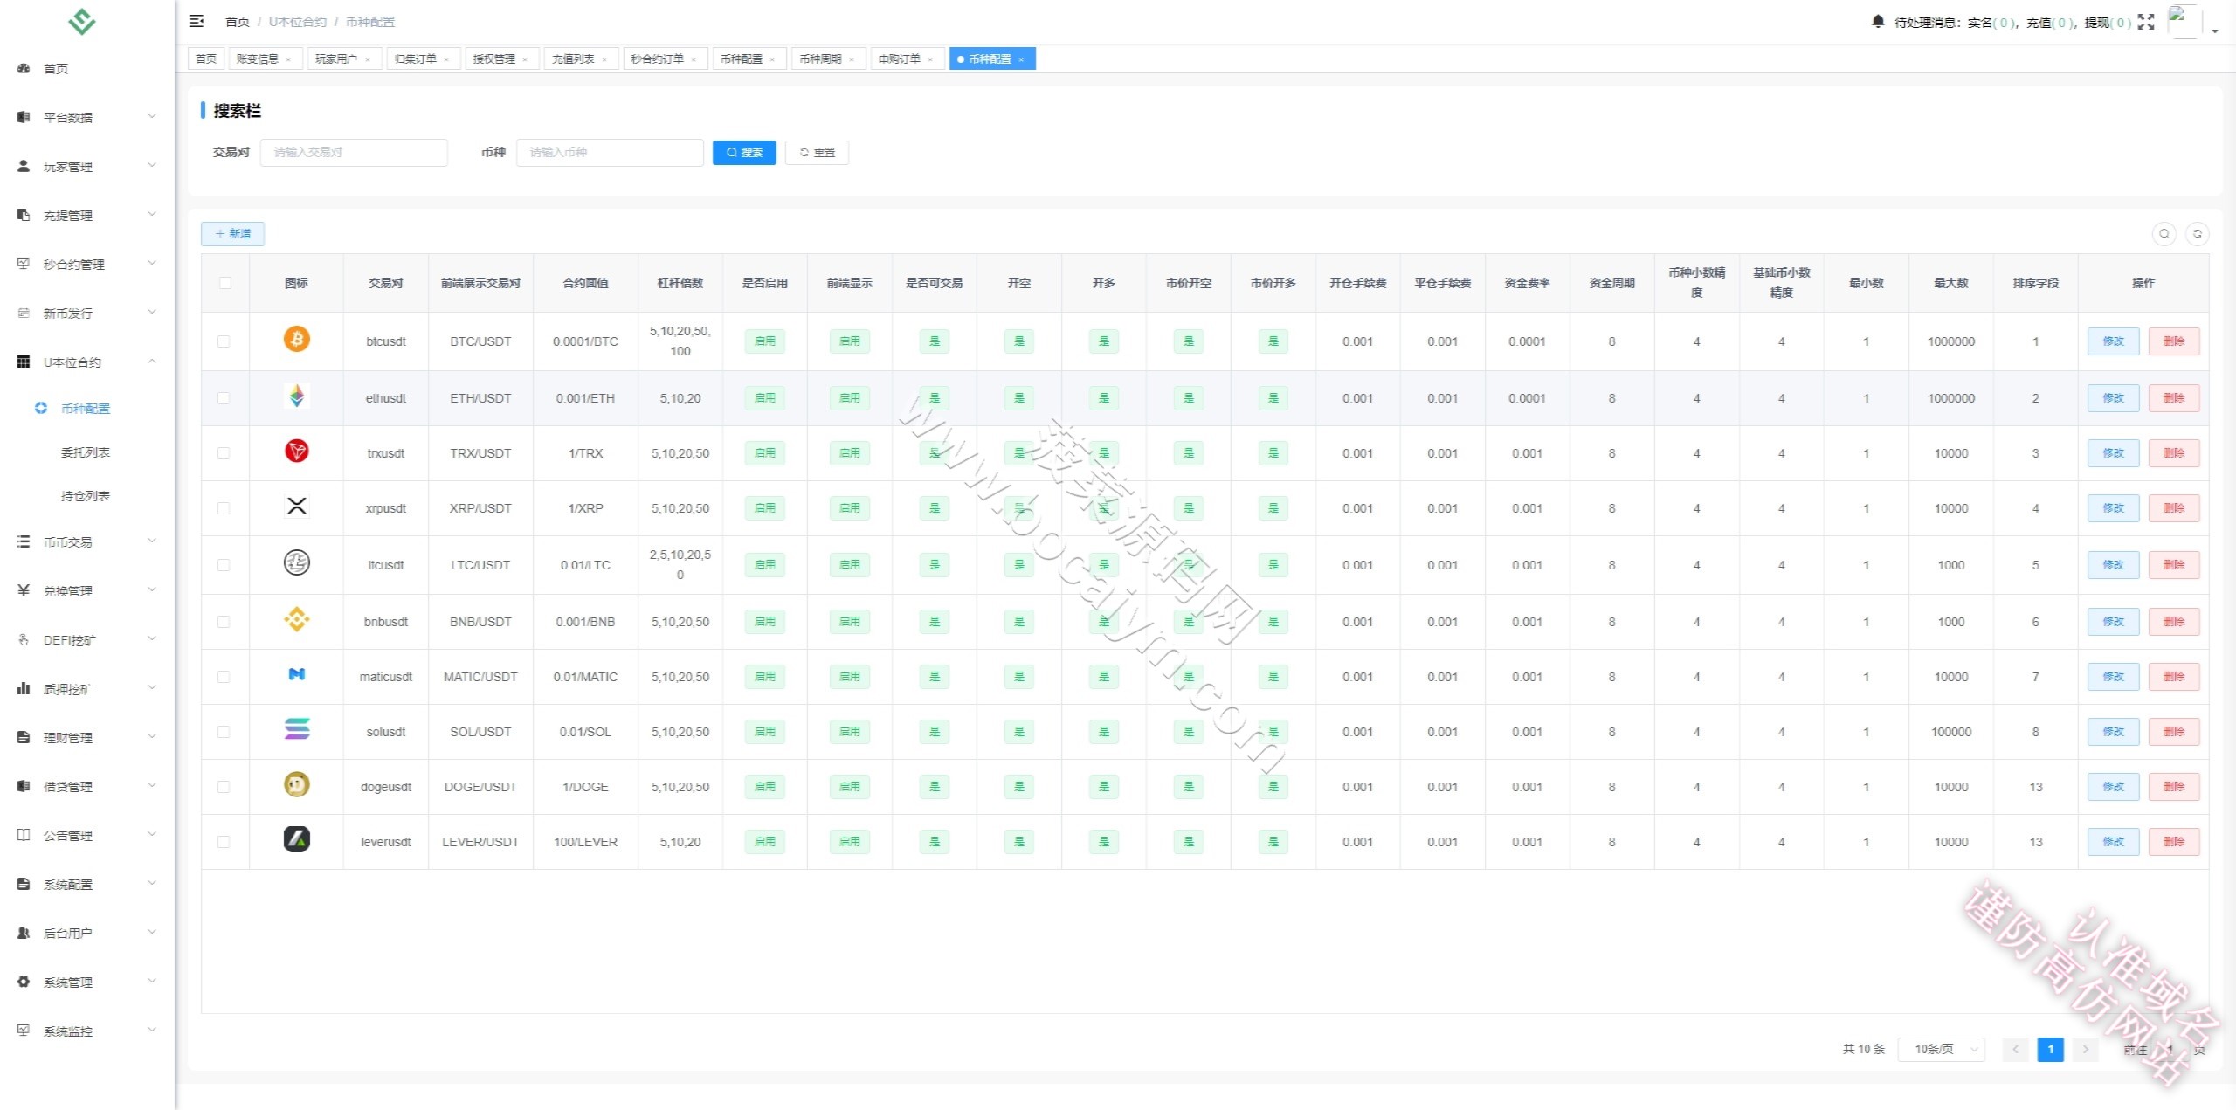2236x1110 pixels.
Task: Check the btcusdt row checkbox
Action: (x=224, y=341)
